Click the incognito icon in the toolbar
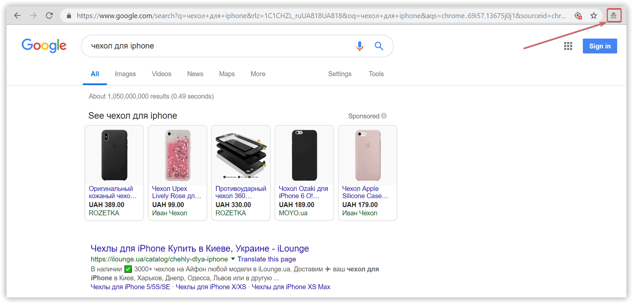This screenshot has height=304, width=633. coord(614,16)
